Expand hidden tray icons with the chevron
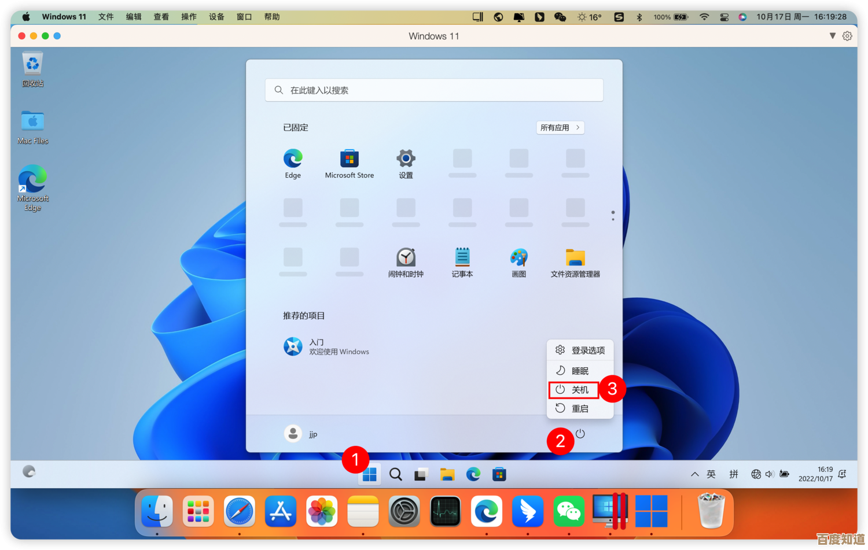This screenshot has height=550, width=868. [x=694, y=474]
